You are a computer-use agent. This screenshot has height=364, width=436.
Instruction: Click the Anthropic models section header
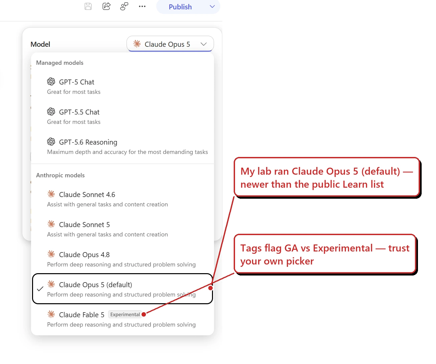click(x=60, y=175)
